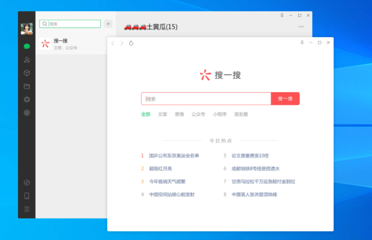Pin the 搜一搜 window on top
The height and width of the screenshot is (240, 372).
coord(302,43)
